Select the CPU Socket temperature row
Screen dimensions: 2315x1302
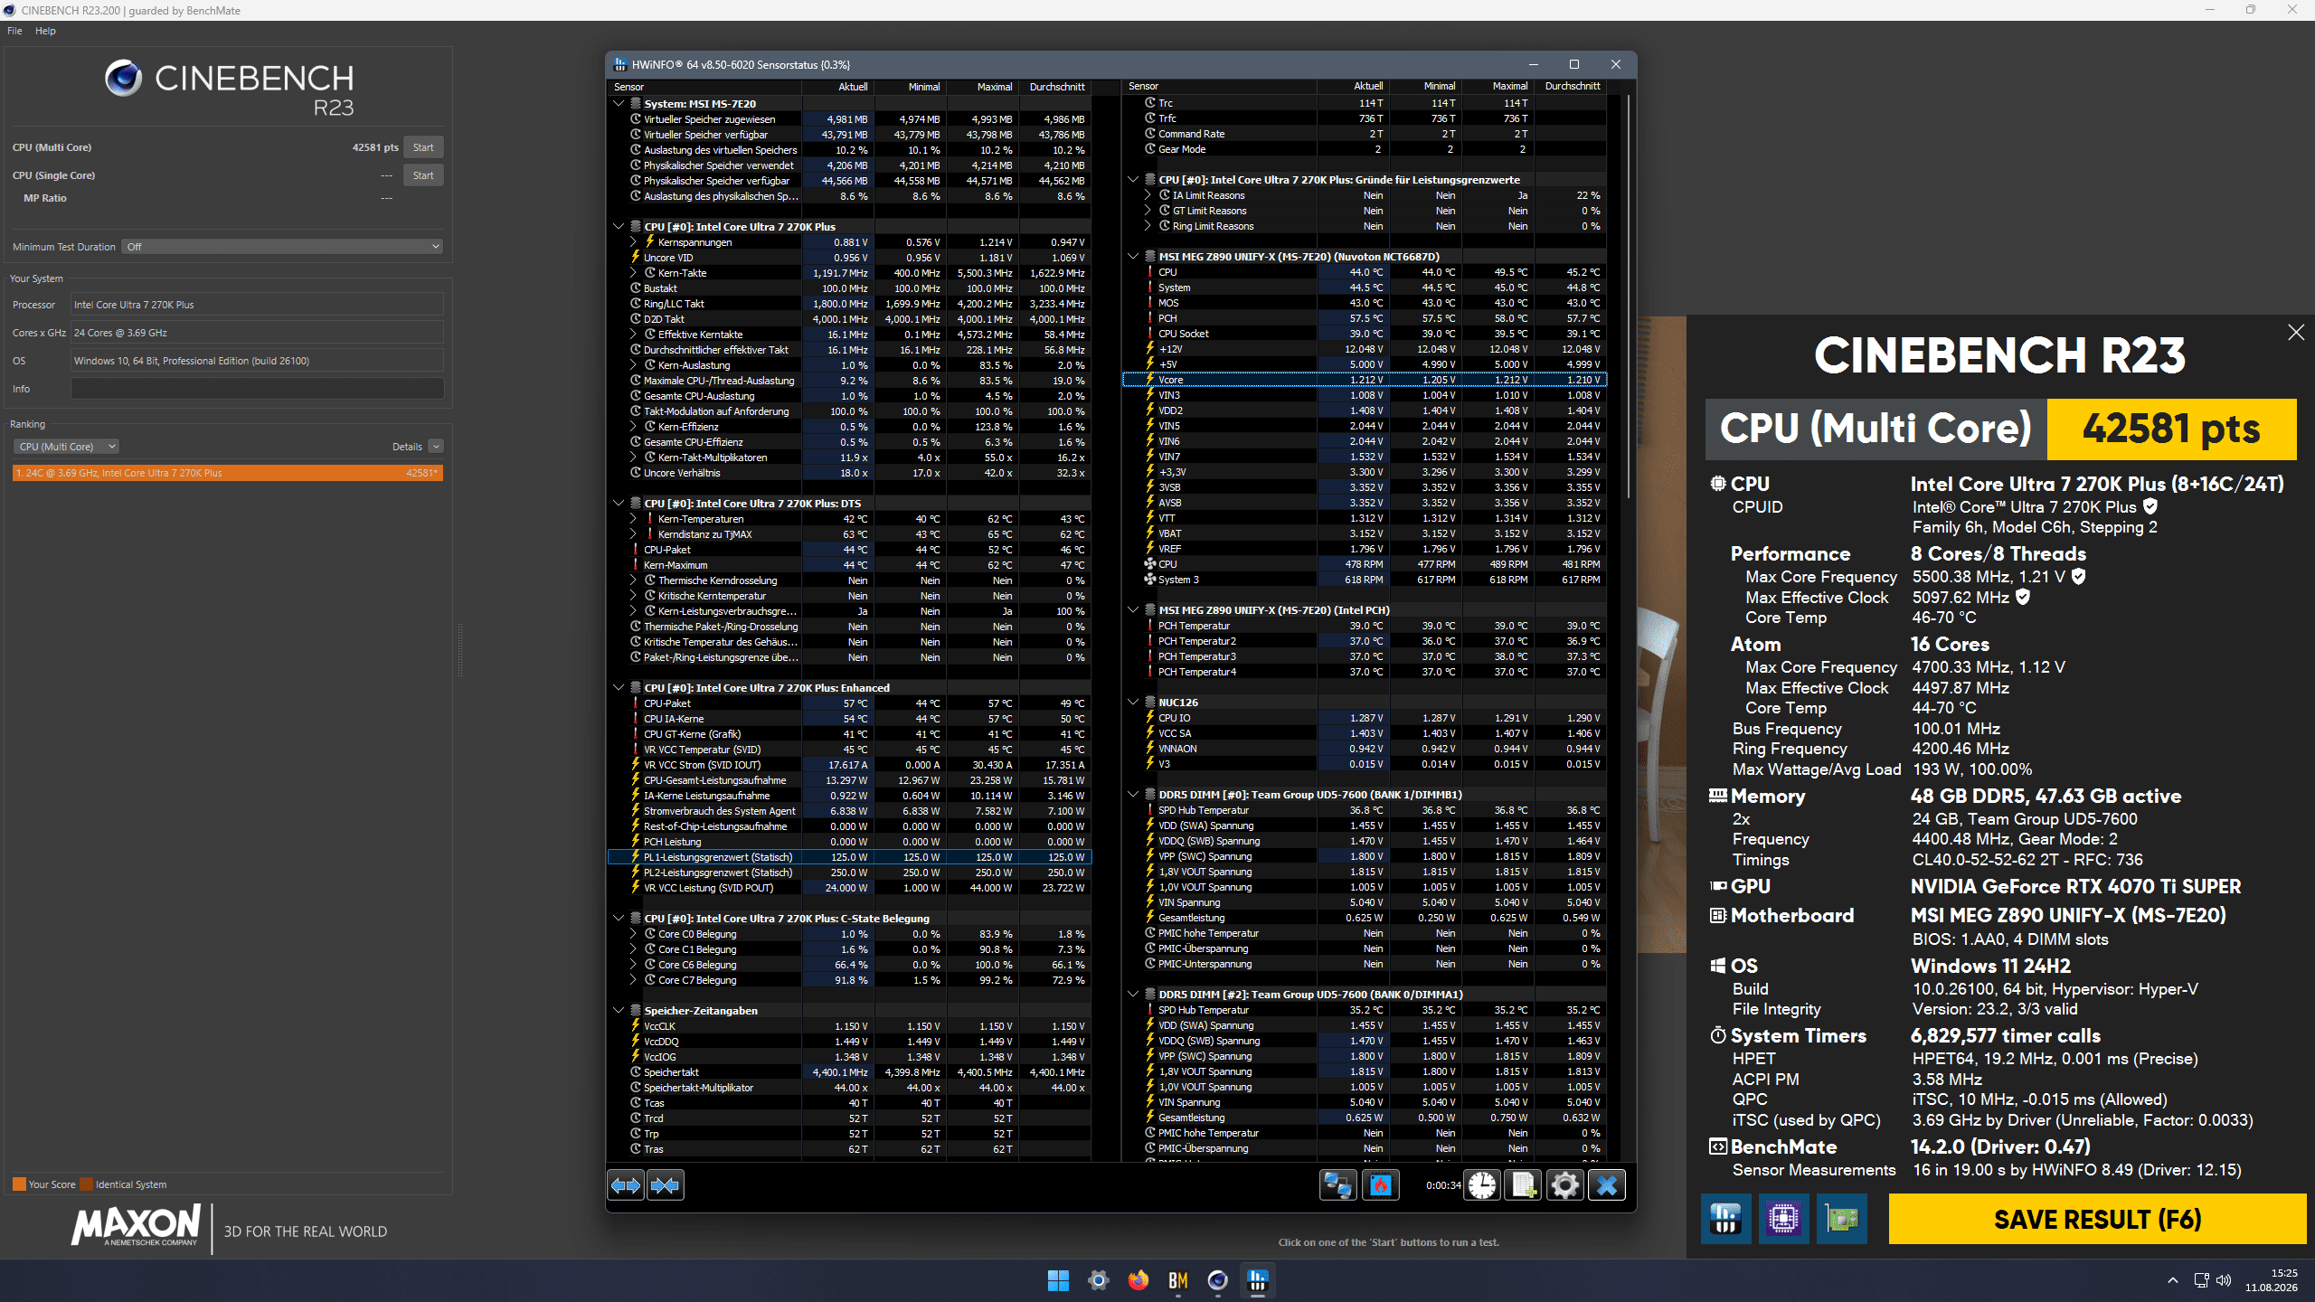(x=1365, y=334)
